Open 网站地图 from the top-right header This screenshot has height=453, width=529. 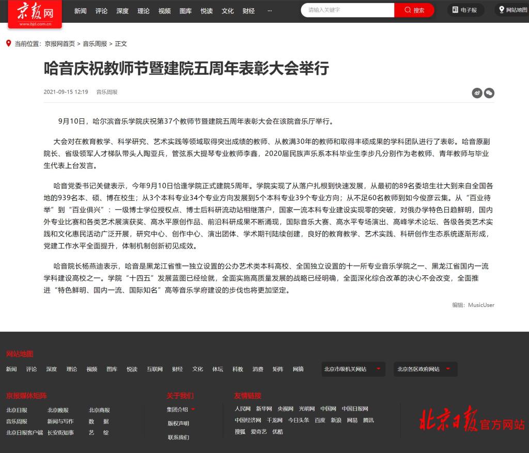(511, 10)
